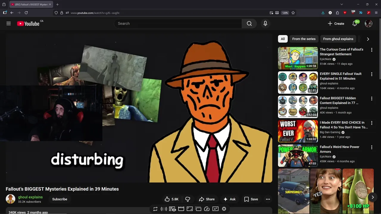Select the From ghoul explains chip
The image size is (381, 214).
point(338,39)
